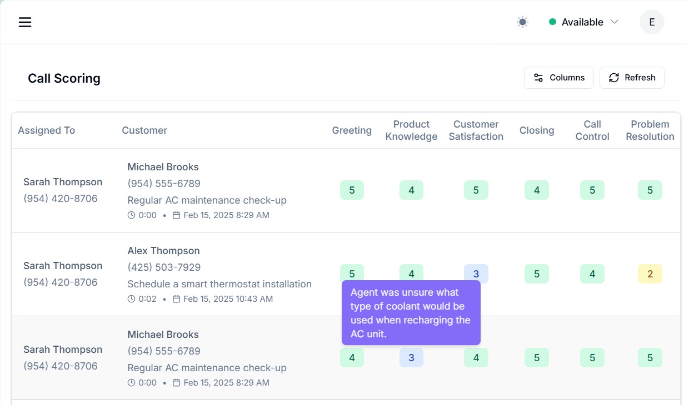Refresh the call scoring table
This screenshot has height=405, width=689.
tap(632, 78)
